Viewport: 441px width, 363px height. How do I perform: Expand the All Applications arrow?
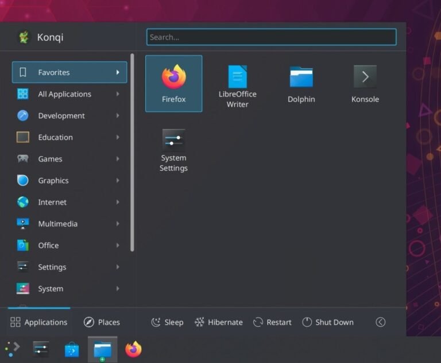[x=118, y=94]
